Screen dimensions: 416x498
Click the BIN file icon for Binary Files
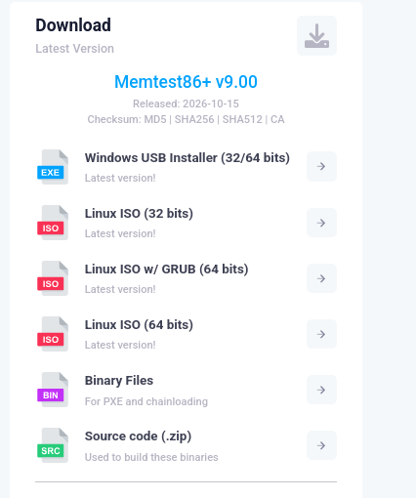pos(53,390)
